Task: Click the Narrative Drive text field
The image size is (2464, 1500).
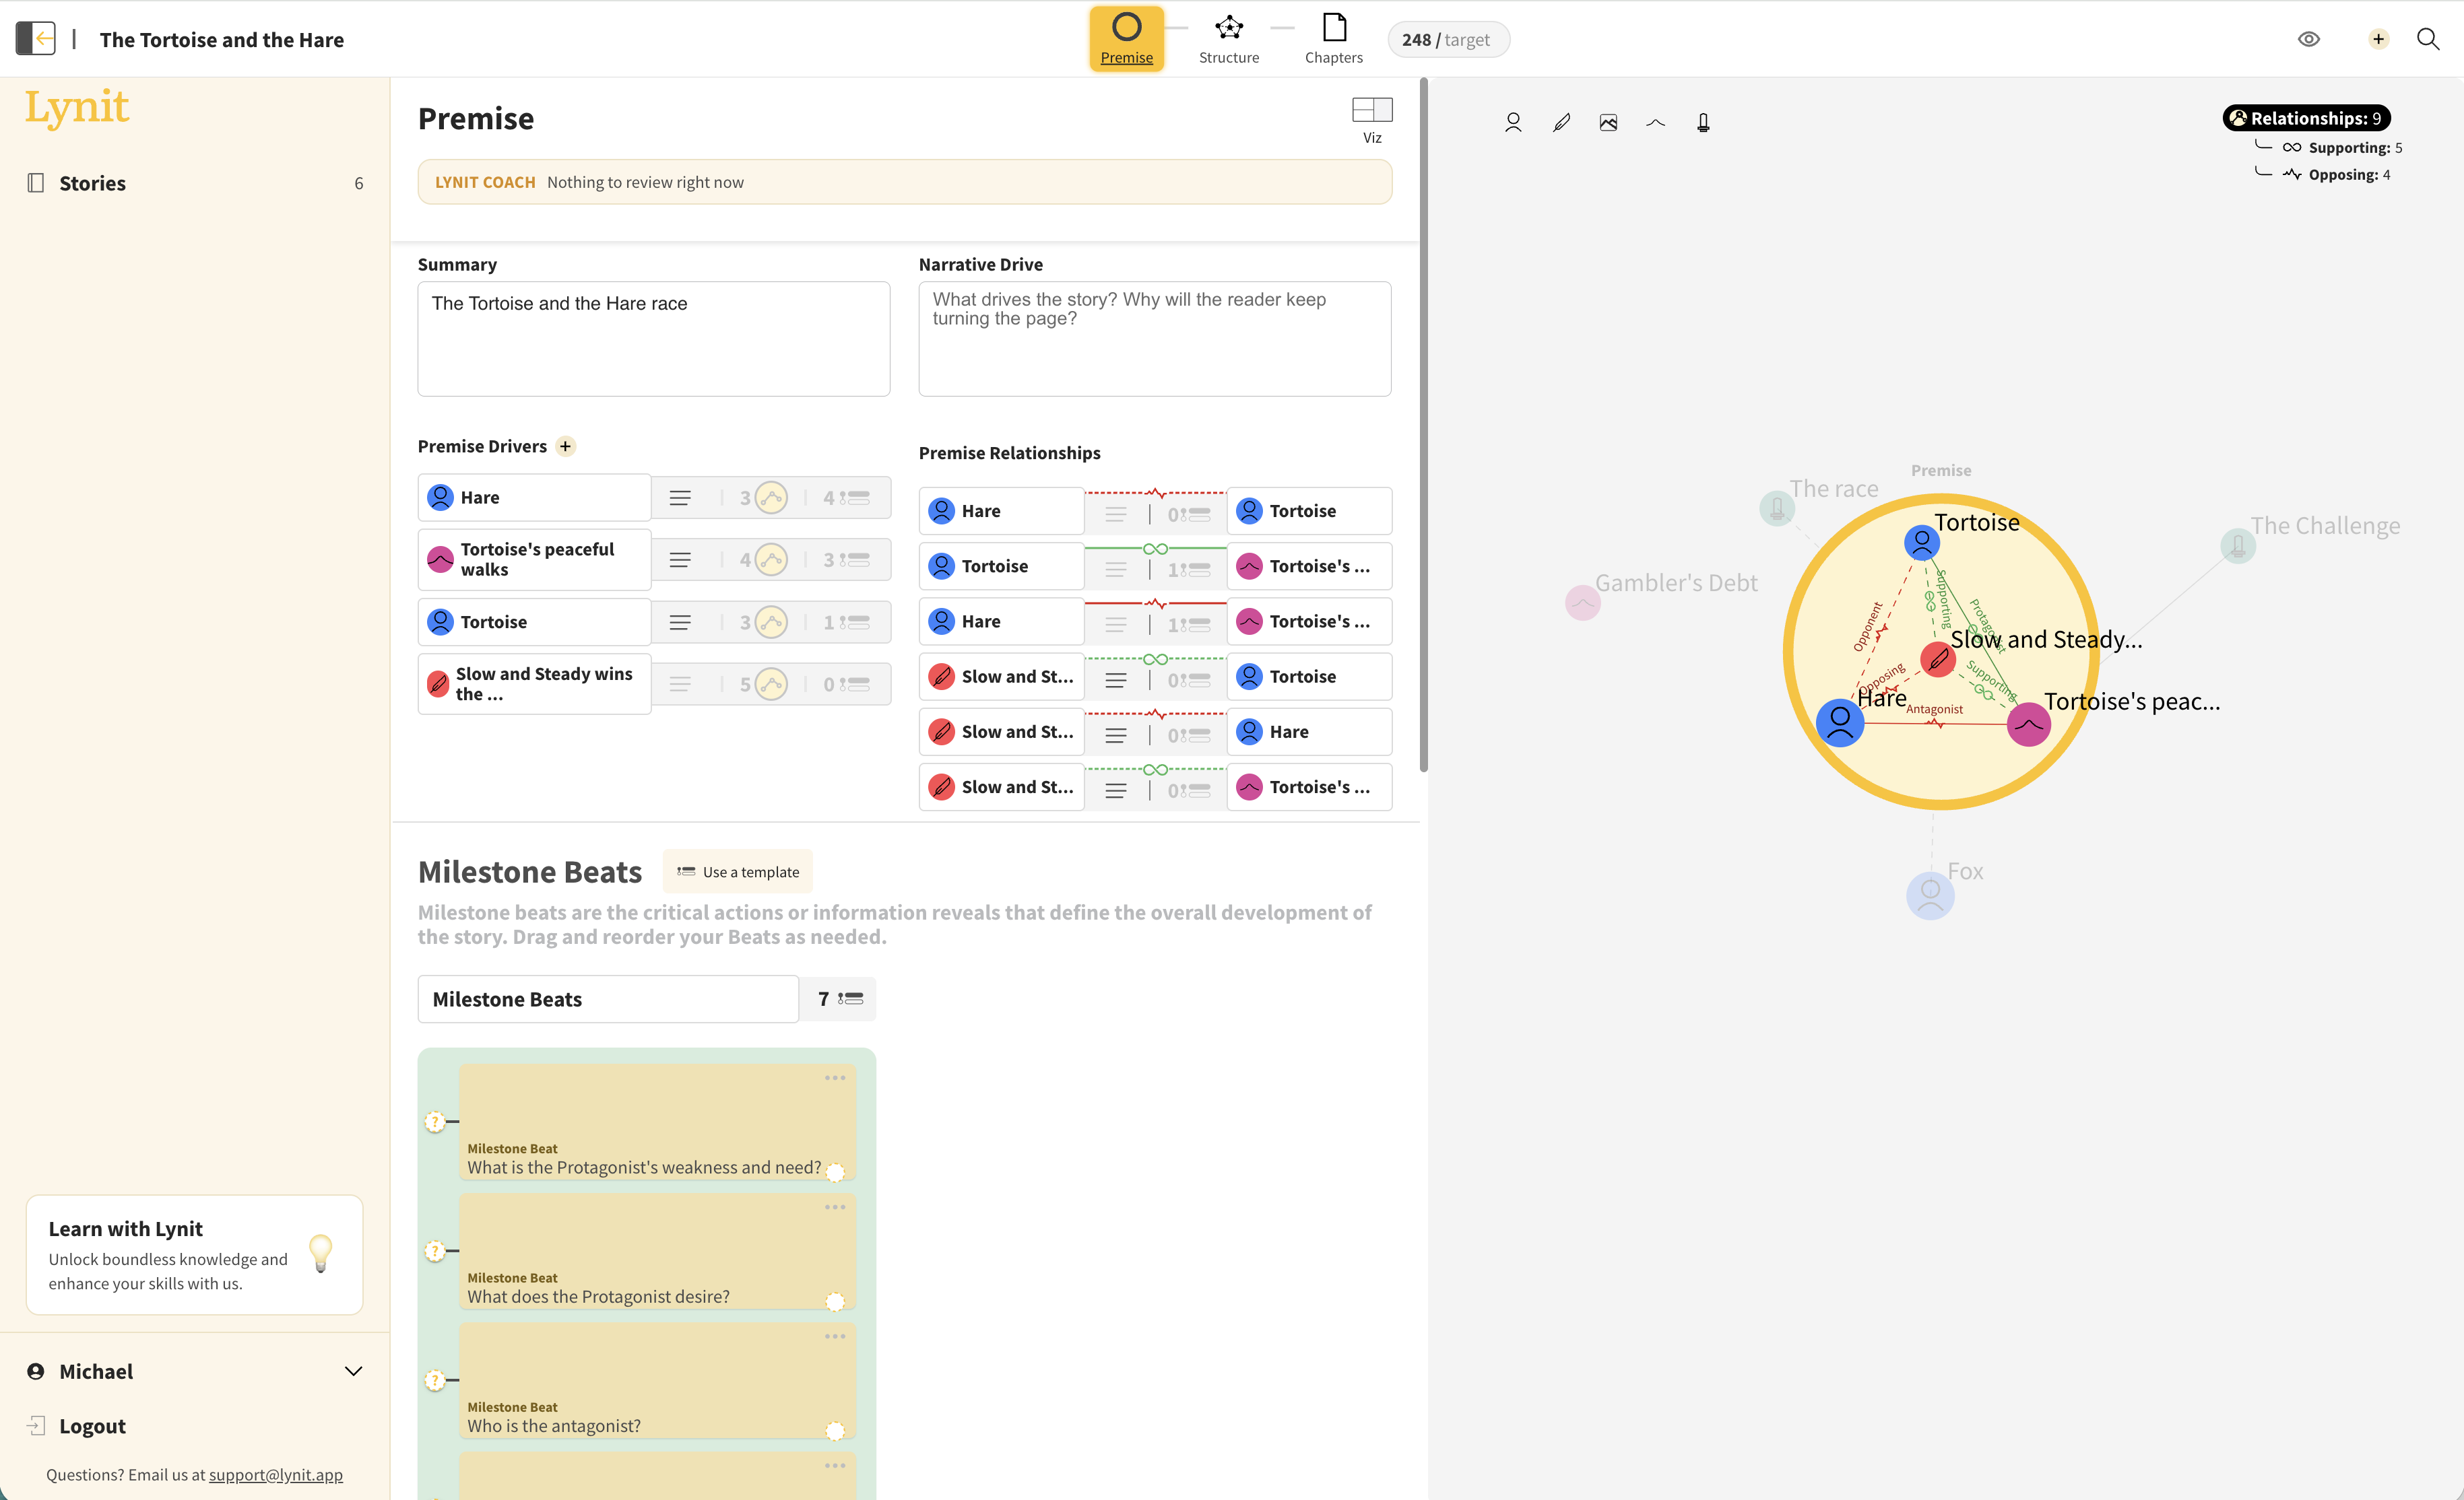Action: point(1154,339)
